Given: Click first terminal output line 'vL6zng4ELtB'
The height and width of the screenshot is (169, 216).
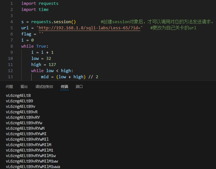Looking at the screenshot, I should [x=18, y=96].
